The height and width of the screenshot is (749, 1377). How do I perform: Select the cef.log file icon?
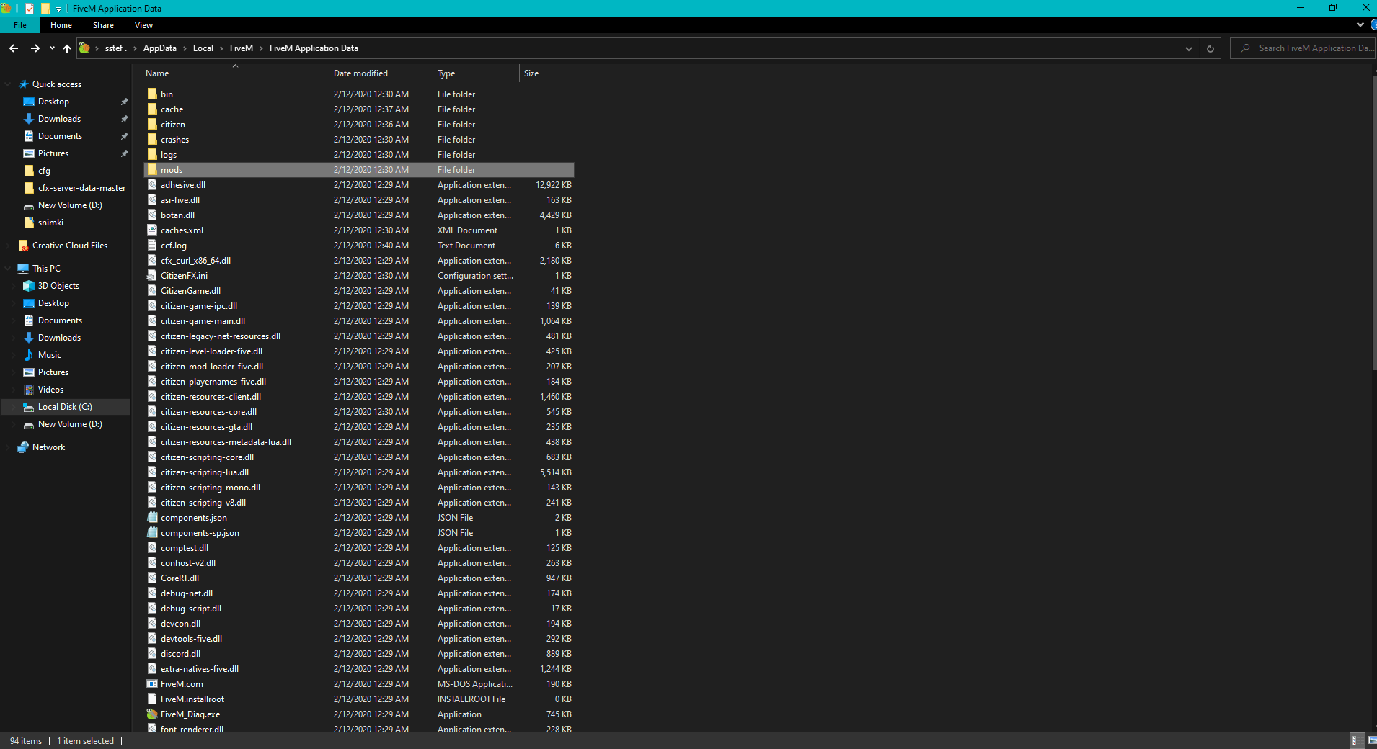click(152, 246)
